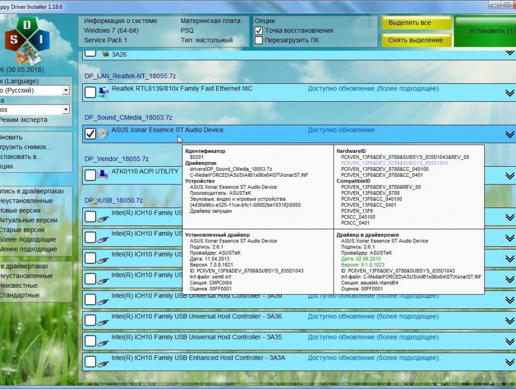Open 'Опции...' in the left panel
The height and width of the screenshot is (389, 516).
coord(9,166)
